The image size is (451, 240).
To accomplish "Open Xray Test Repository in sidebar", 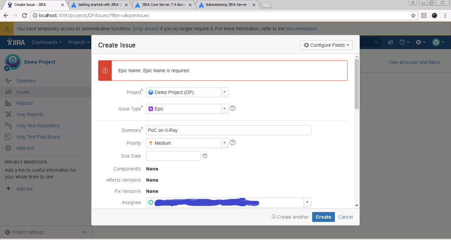I will pos(38,126).
